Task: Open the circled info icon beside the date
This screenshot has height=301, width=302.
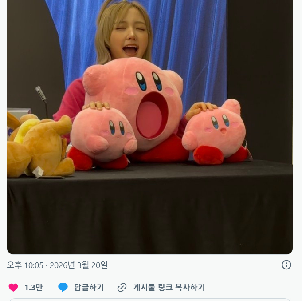Action: [x=286, y=265]
